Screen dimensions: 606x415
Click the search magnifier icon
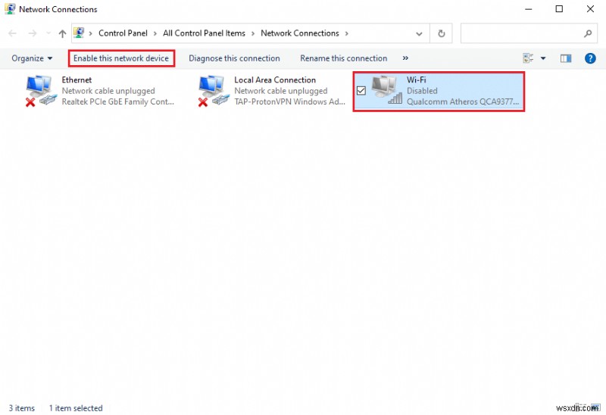[x=588, y=33]
